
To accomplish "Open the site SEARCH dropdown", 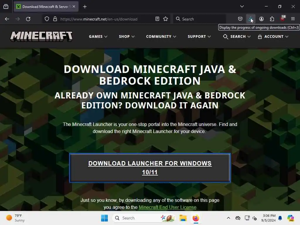I will [x=237, y=37].
